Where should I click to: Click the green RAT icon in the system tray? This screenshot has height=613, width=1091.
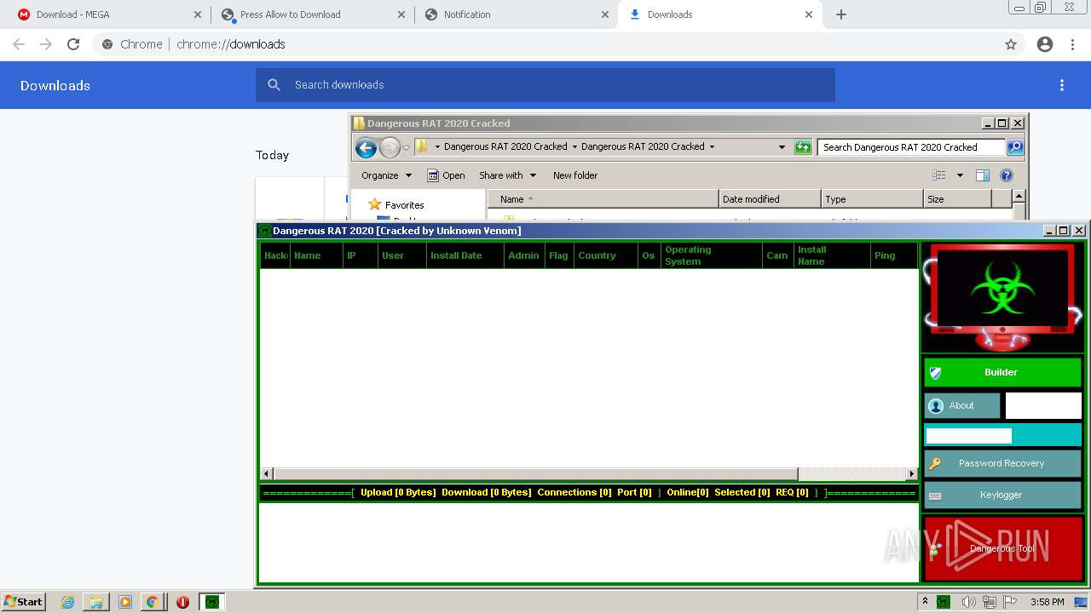pos(944,602)
